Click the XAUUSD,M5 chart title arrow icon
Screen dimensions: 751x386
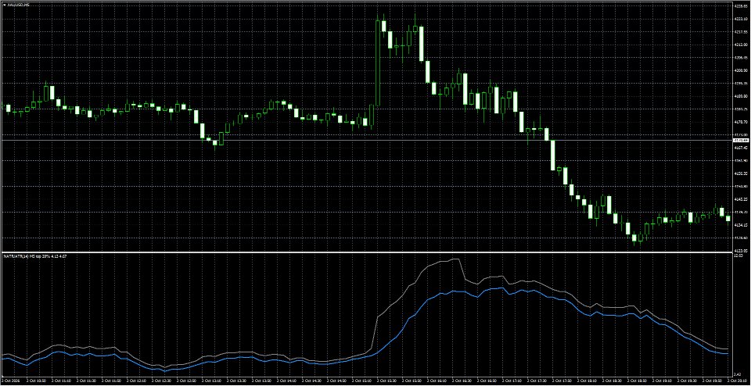coord(4,5)
